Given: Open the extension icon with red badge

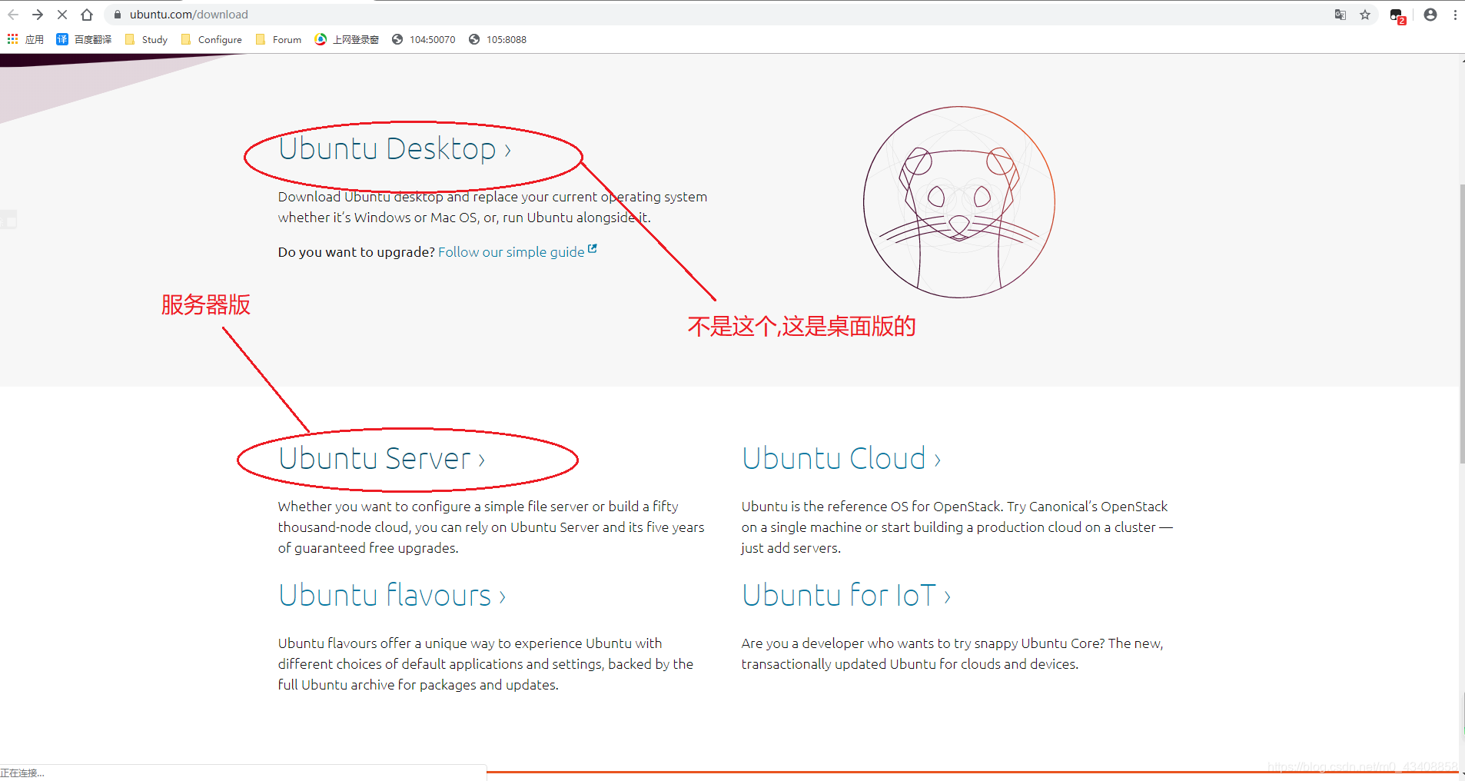Looking at the screenshot, I should [x=1398, y=15].
